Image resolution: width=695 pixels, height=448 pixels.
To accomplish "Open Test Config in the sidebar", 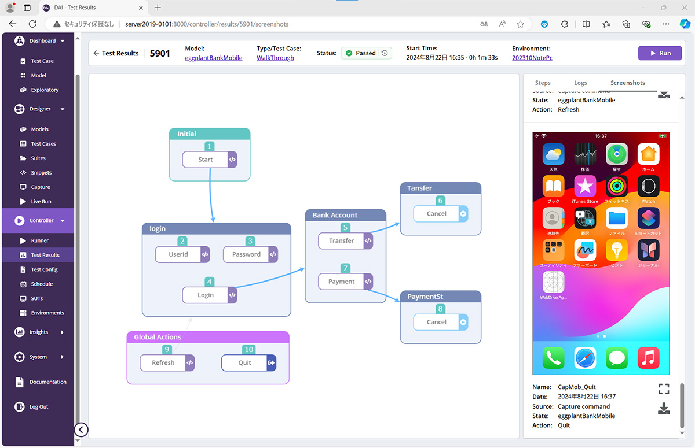I will (x=44, y=269).
